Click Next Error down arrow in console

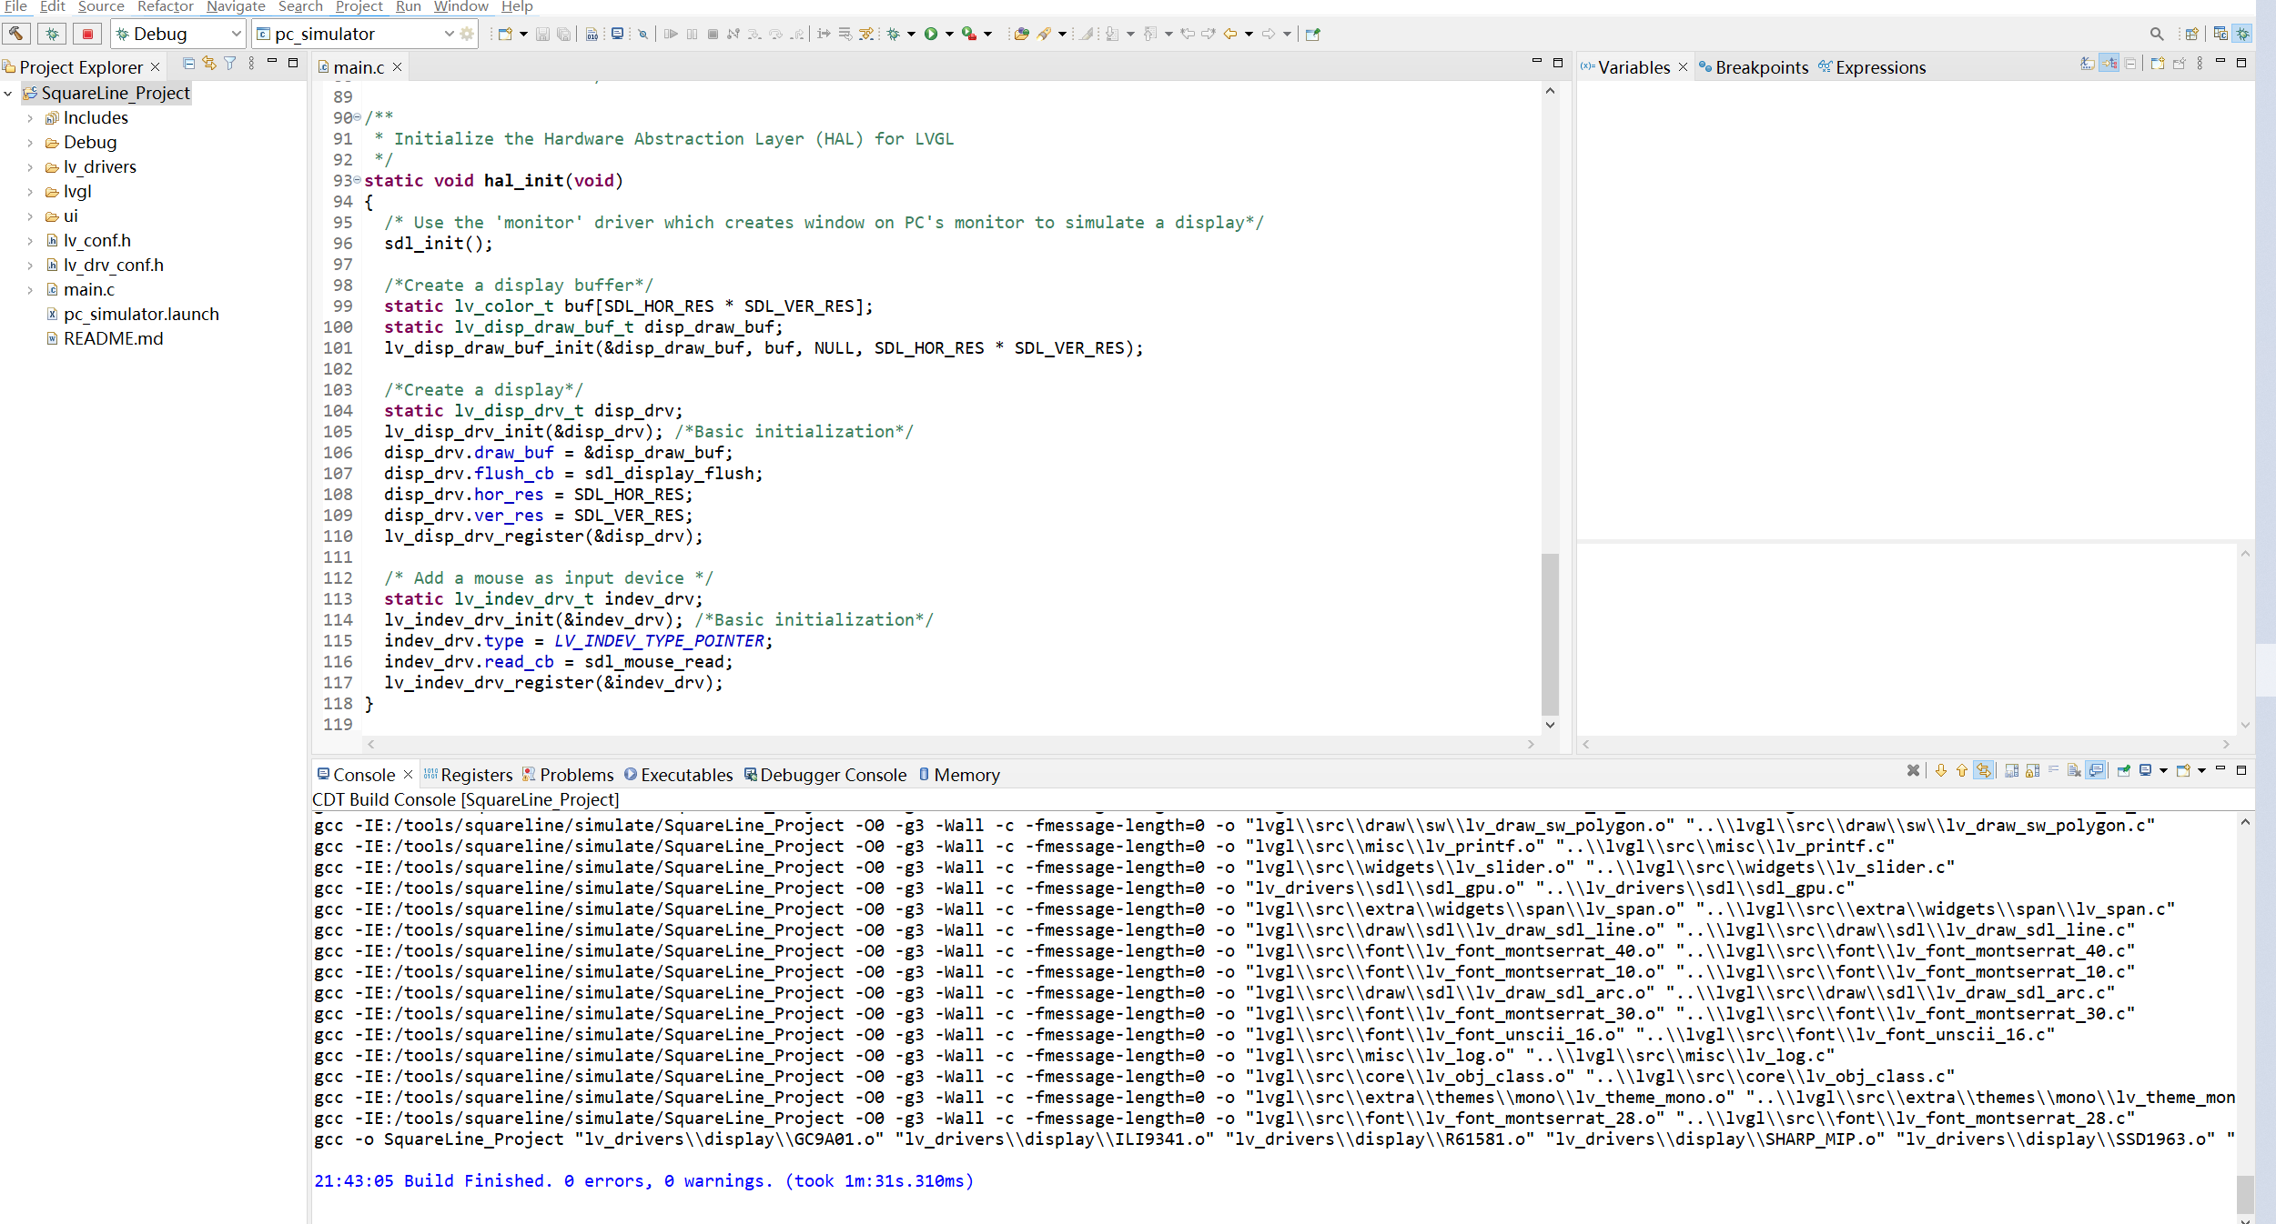tap(1941, 770)
